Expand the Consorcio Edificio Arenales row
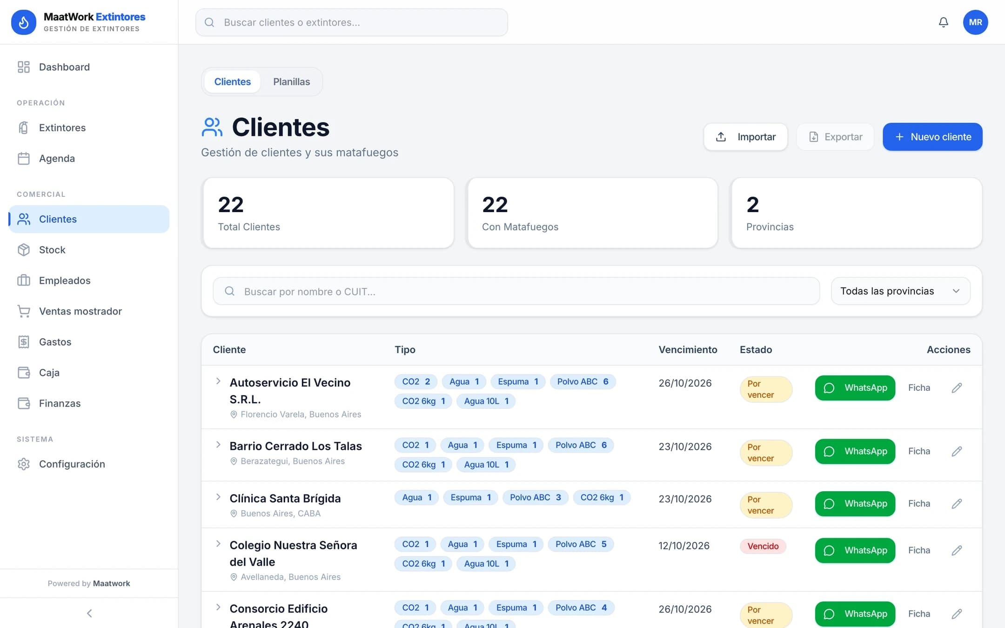This screenshot has height=628, width=1005. coord(218,608)
